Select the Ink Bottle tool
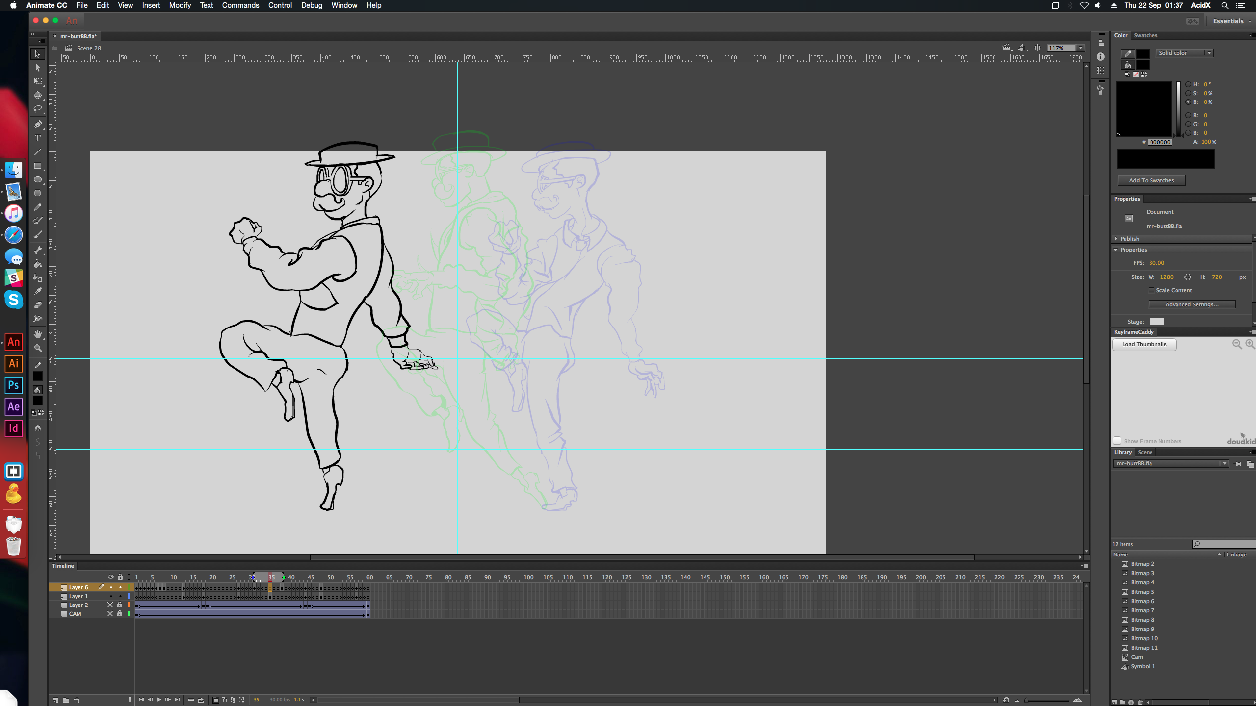The width and height of the screenshot is (1256, 706). (38, 277)
